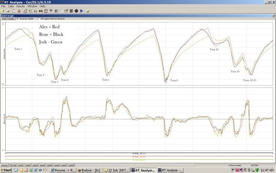Switch to the General tab
Screen dimensions: 276x173
coord(4,165)
